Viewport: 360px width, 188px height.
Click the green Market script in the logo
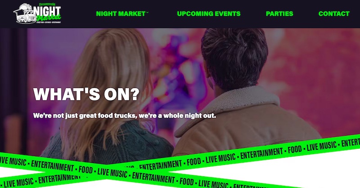pyautogui.click(x=49, y=18)
